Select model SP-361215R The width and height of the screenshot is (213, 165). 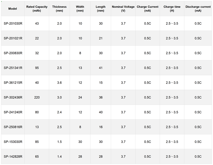click(13, 83)
